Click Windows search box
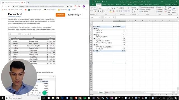The width and height of the screenshot is (179, 100). (x=23, y=98)
